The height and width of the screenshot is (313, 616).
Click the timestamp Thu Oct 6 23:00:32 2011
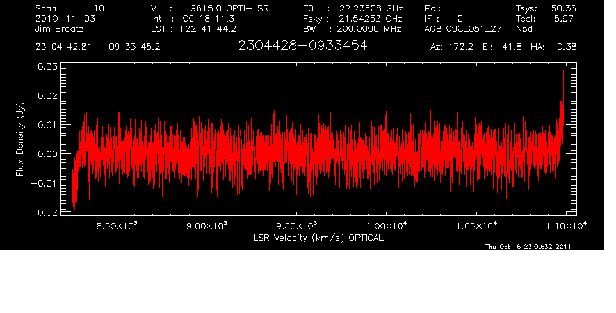point(528,247)
